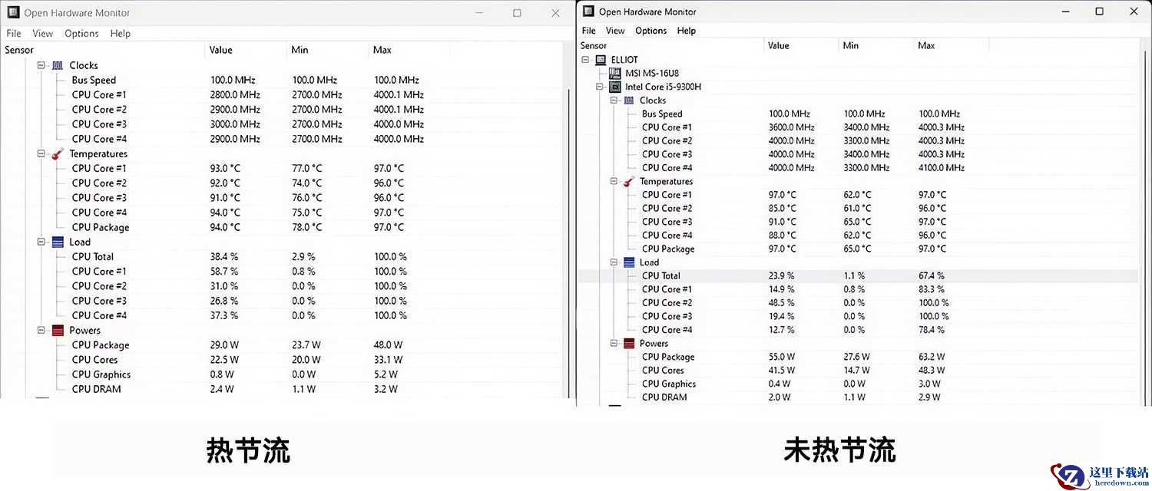Collapse the ELLIOT root node
The width and height of the screenshot is (1152, 491).
click(x=585, y=59)
